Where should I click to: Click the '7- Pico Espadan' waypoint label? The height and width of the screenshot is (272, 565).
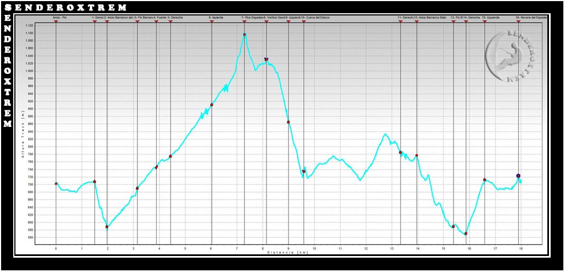pyautogui.click(x=252, y=17)
